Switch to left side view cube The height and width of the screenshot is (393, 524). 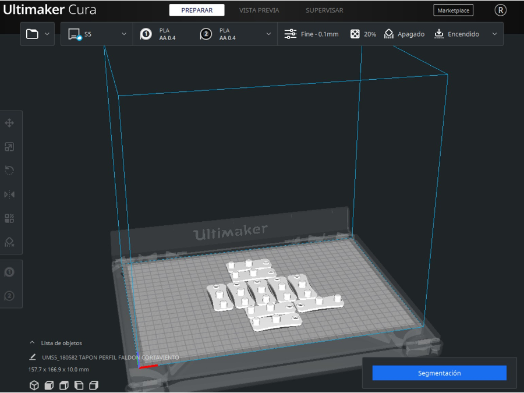79,385
